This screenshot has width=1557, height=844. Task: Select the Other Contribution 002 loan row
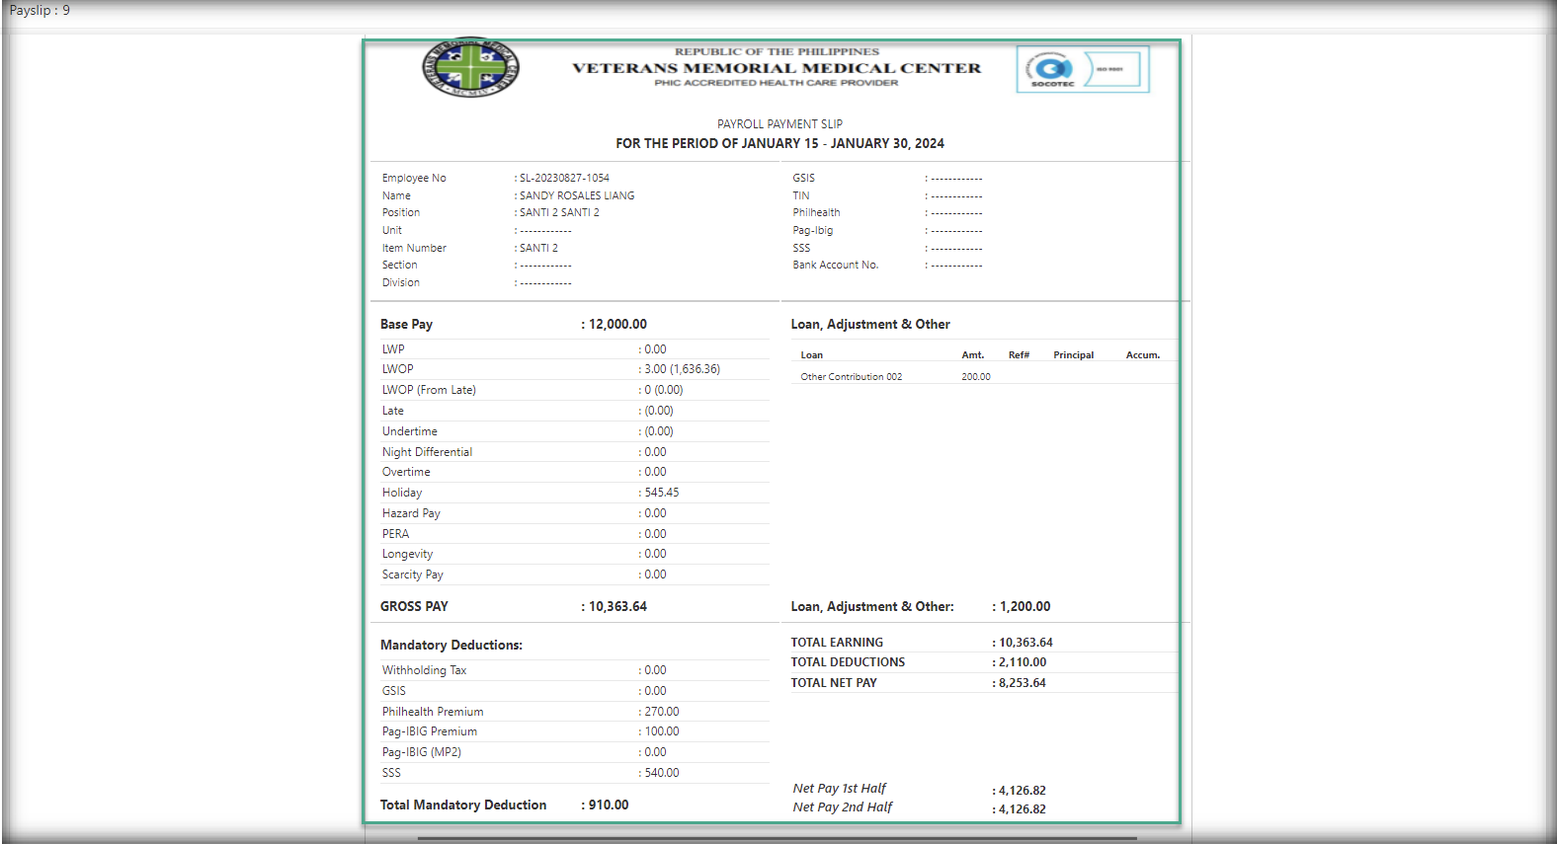pos(851,377)
